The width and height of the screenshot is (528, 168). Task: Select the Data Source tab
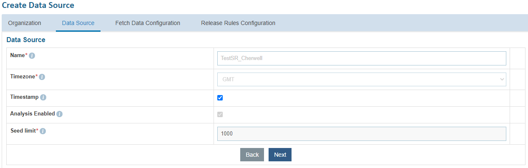(78, 23)
